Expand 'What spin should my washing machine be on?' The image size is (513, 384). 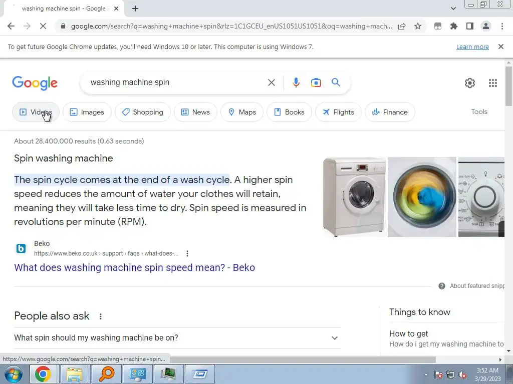pos(177,337)
